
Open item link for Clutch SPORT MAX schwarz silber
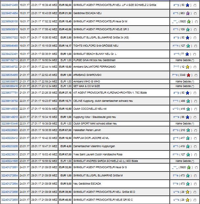tap(10, 124)
